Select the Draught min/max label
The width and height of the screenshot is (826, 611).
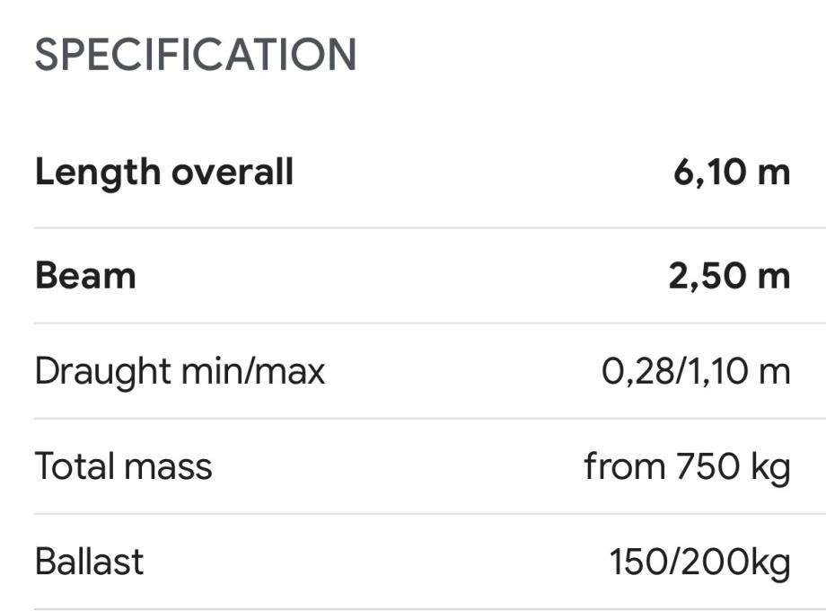(x=180, y=370)
